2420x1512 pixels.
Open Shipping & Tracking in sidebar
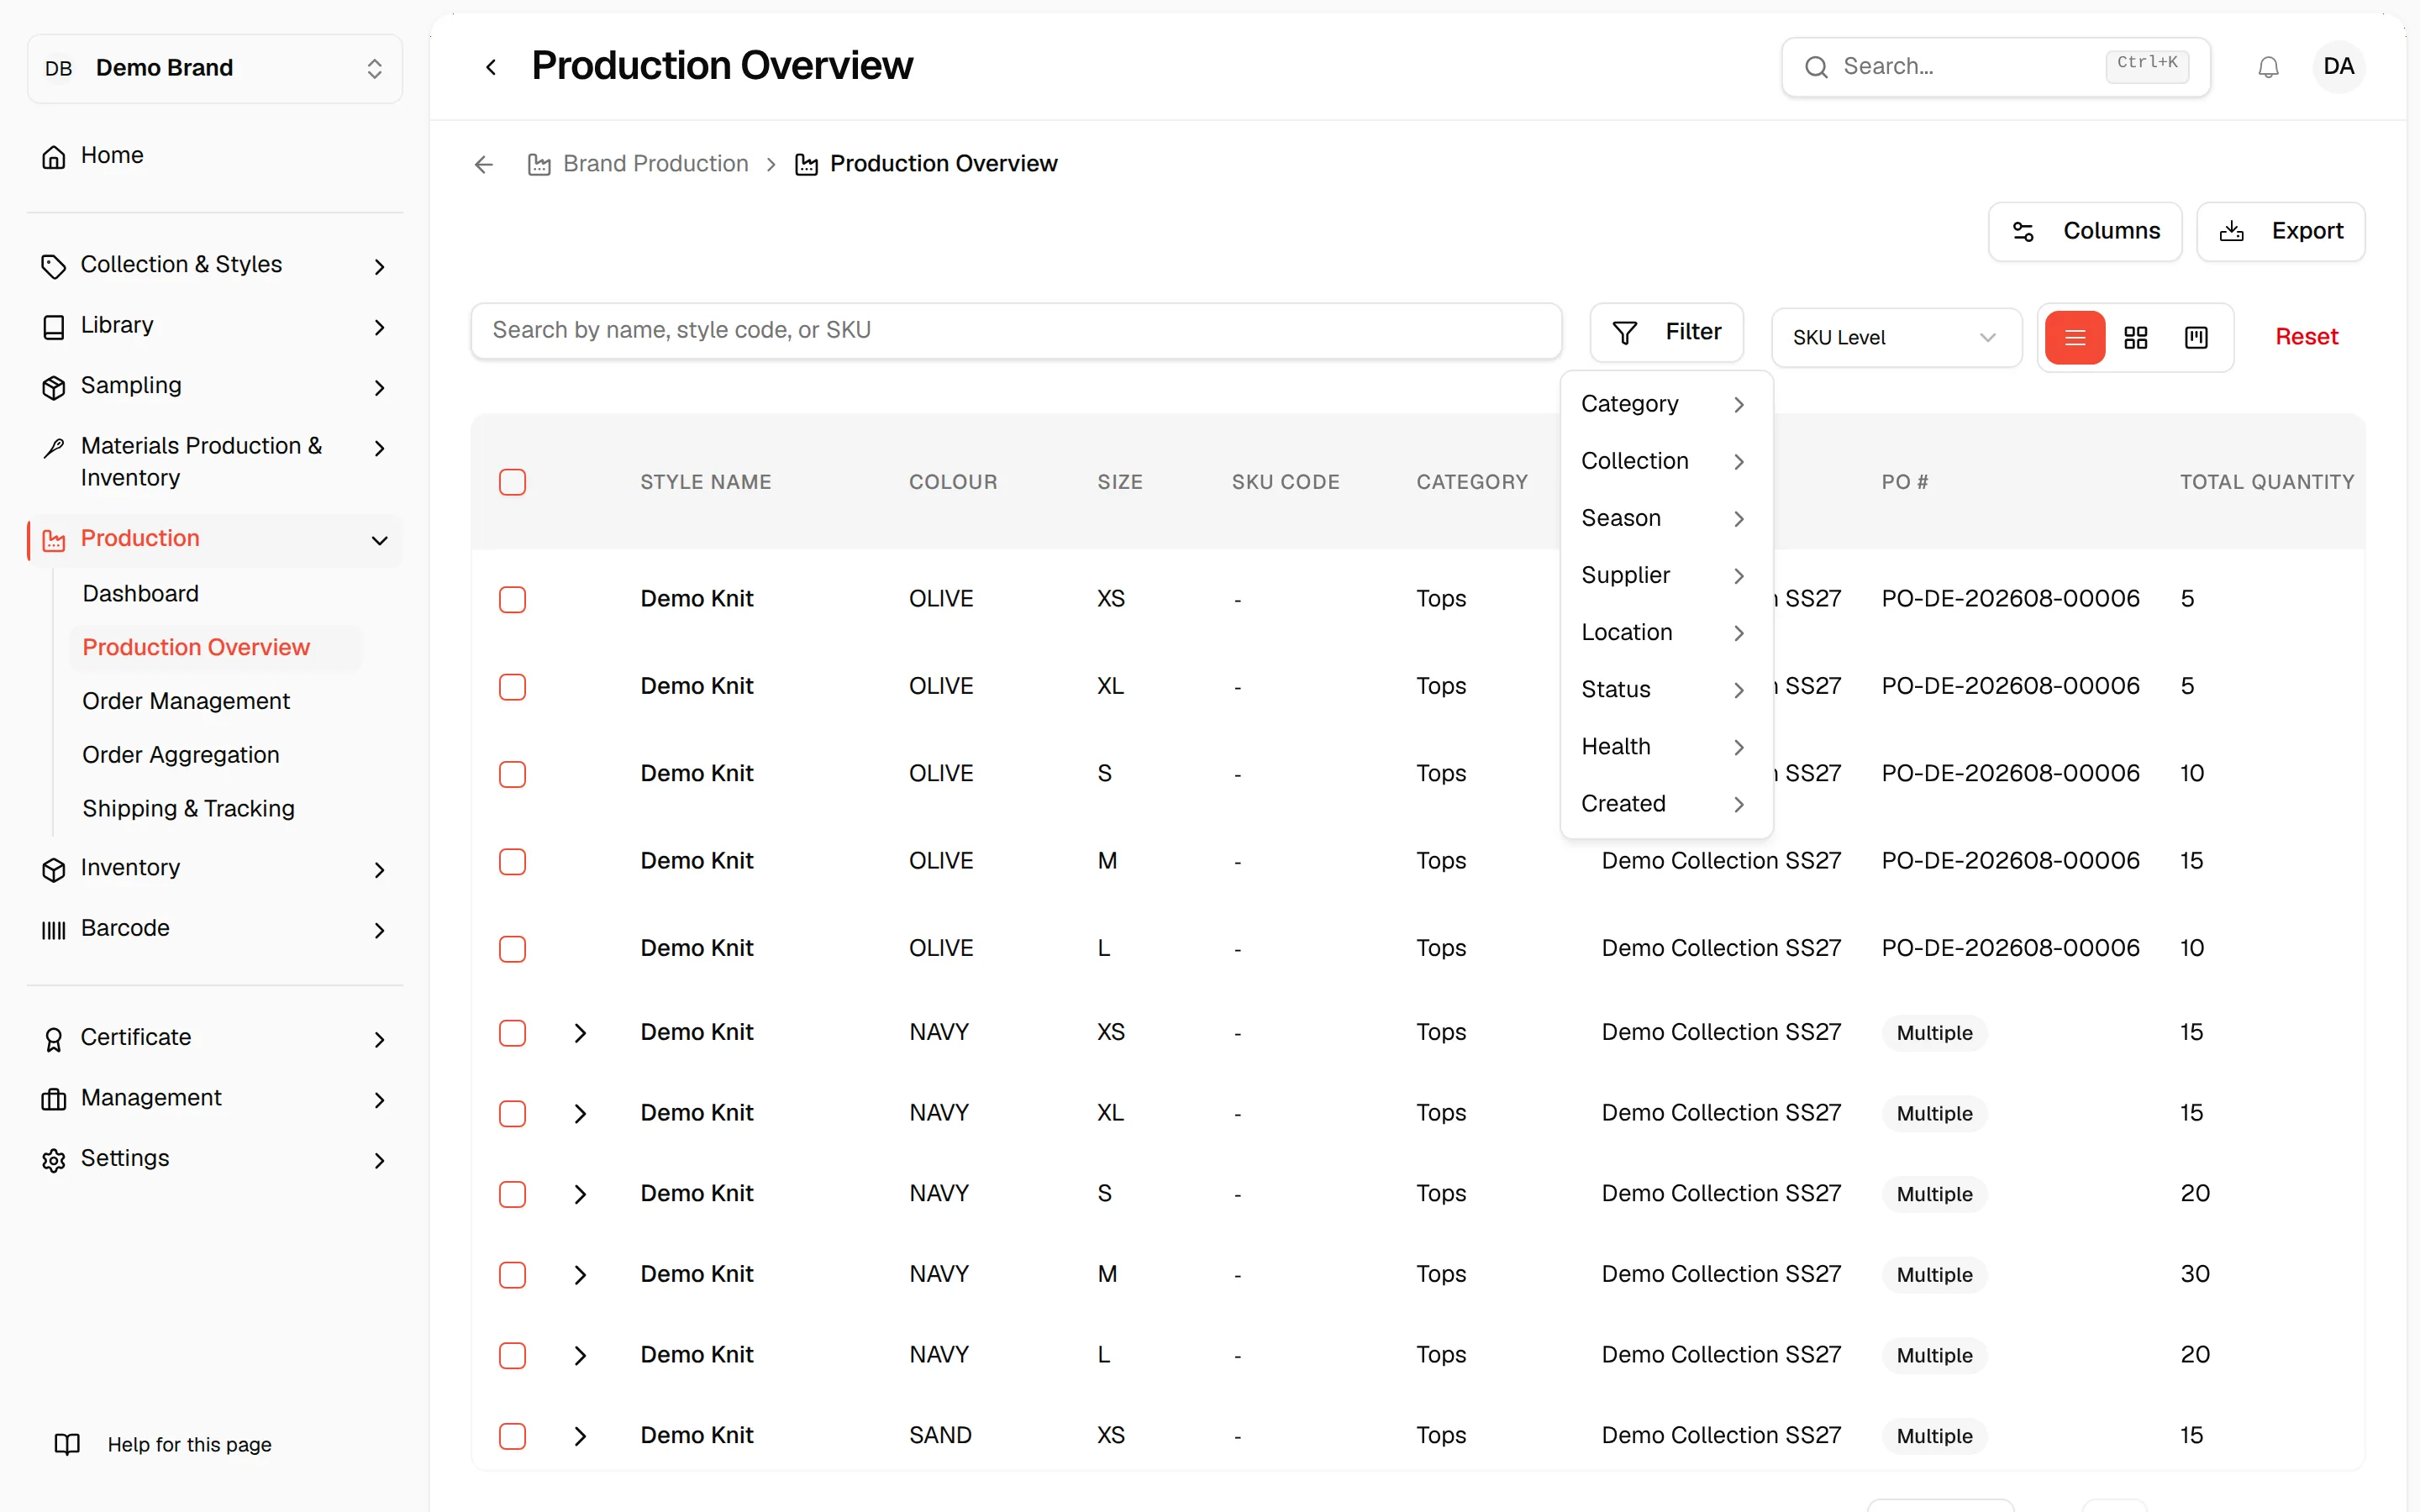[188, 808]
